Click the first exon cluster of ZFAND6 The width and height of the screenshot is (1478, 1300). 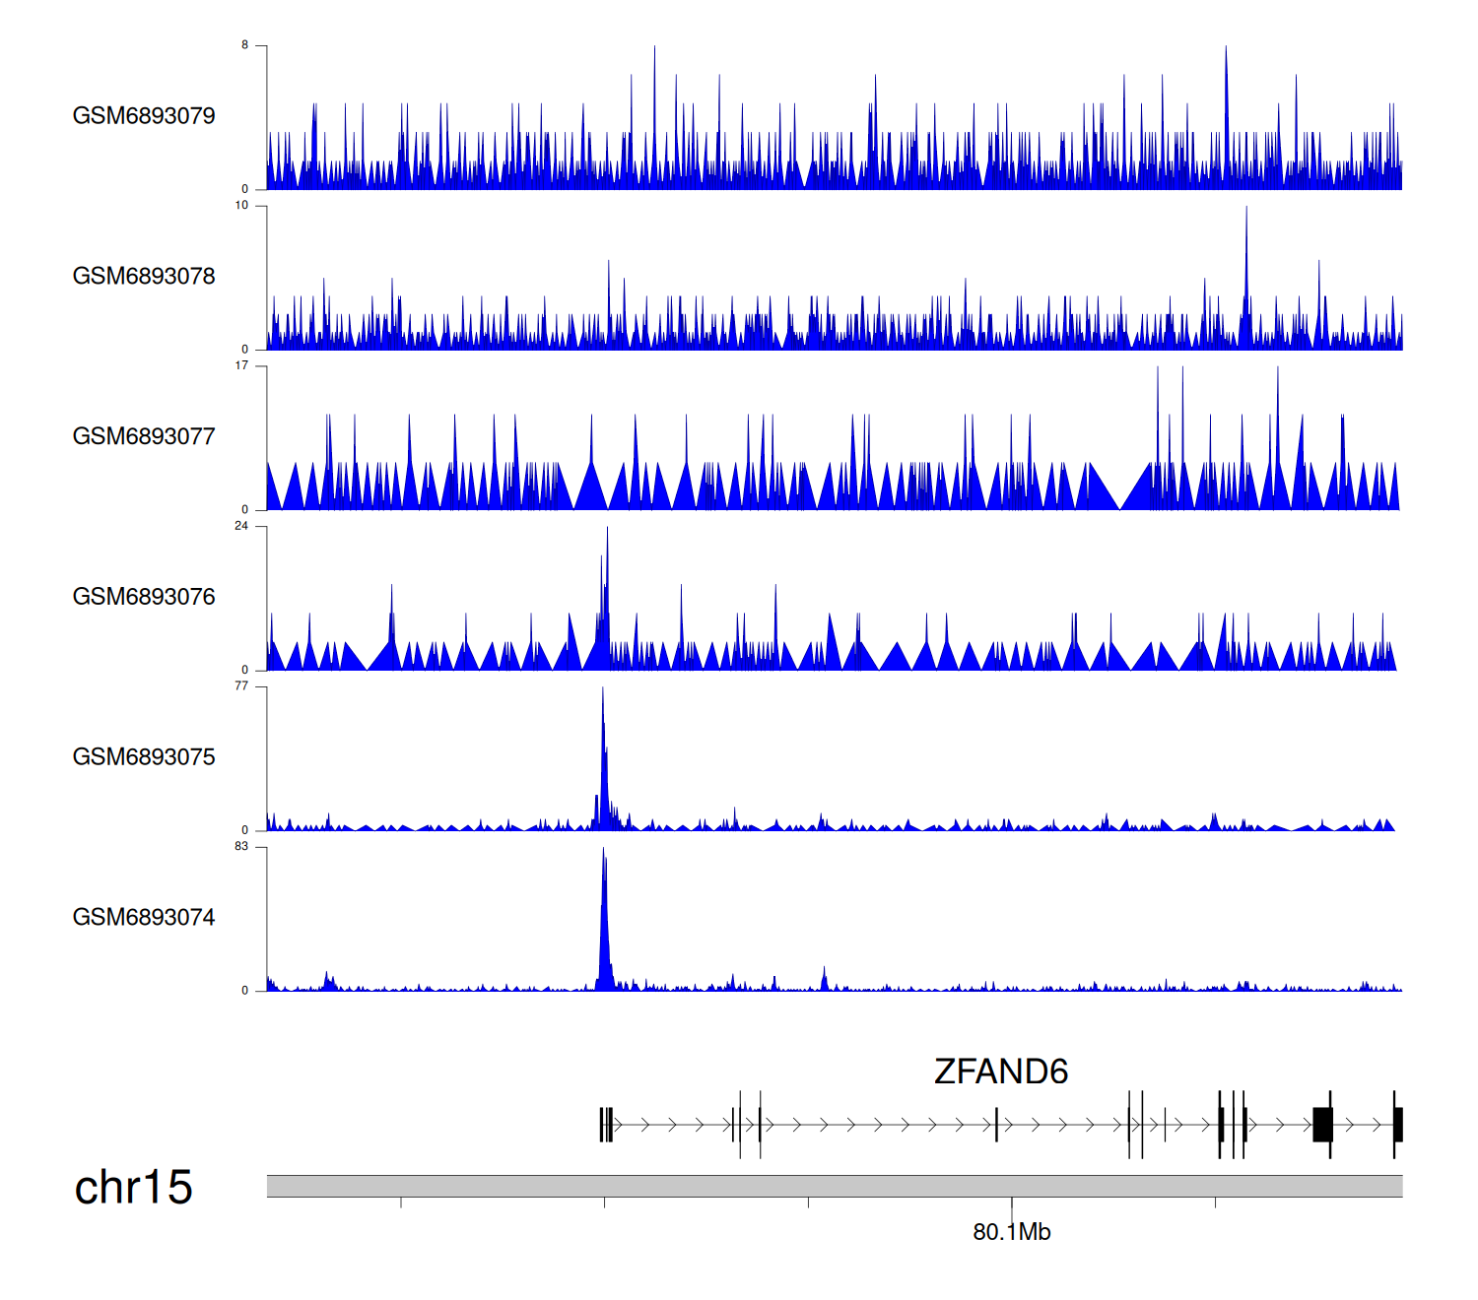click(606, 1124)
